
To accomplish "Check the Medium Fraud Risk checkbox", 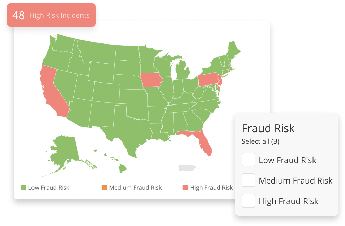I will (x=248, y=180).
